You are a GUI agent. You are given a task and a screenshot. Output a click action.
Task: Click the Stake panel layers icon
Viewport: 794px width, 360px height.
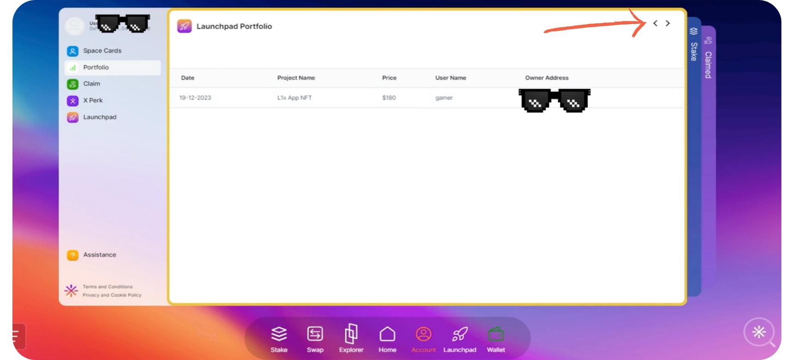pos(694,31)
